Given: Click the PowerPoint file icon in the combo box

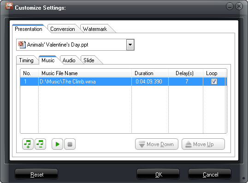Looking at the screenshot, I should (x=22, y=45).
